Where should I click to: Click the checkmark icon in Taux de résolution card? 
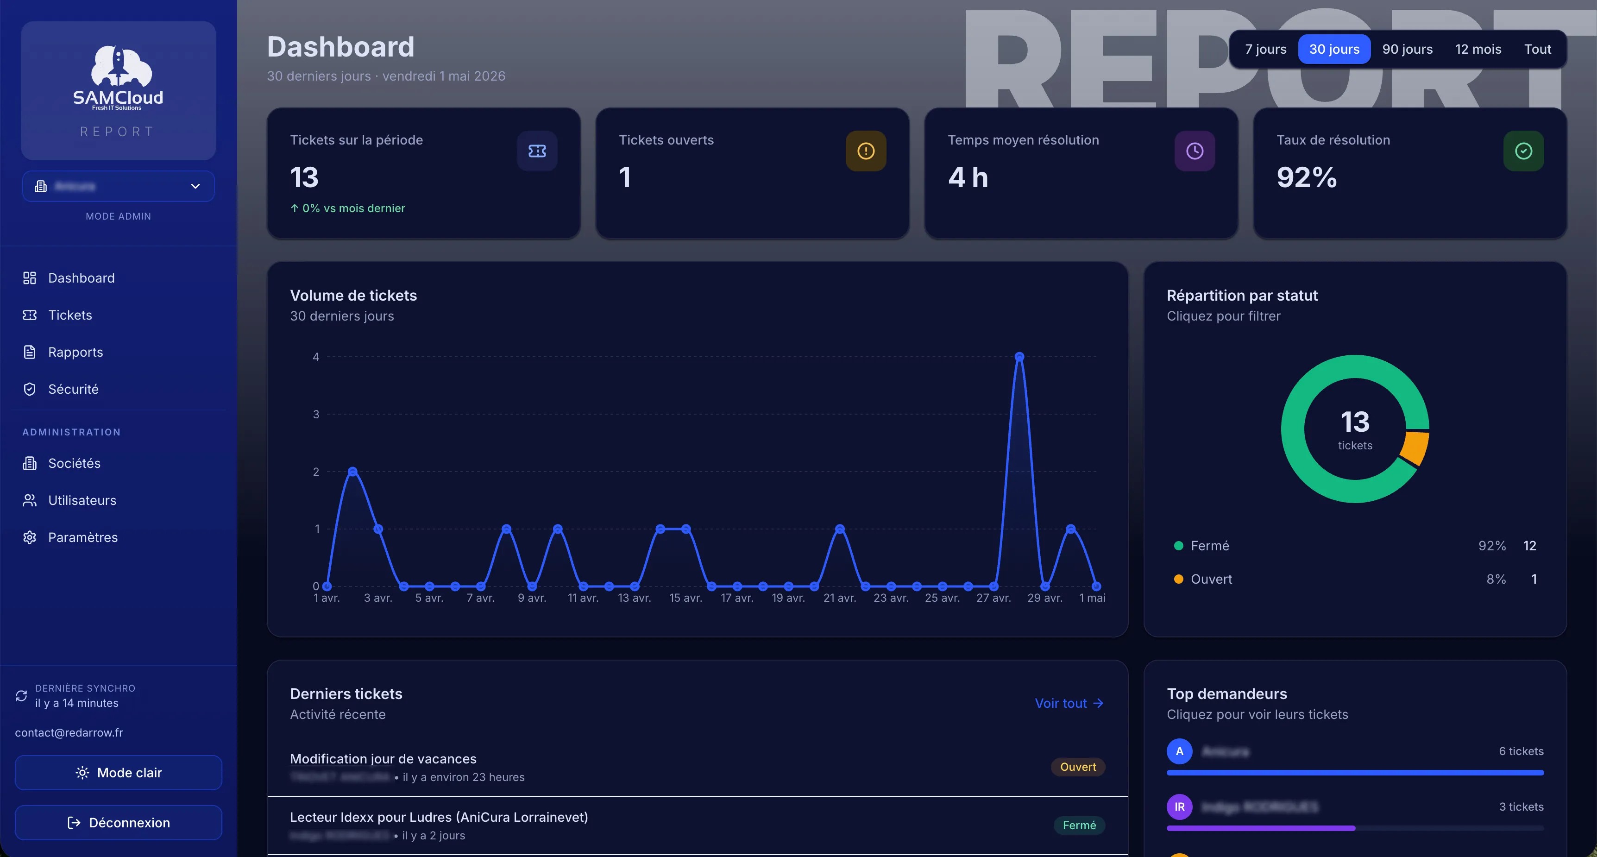pos(1523,151)
